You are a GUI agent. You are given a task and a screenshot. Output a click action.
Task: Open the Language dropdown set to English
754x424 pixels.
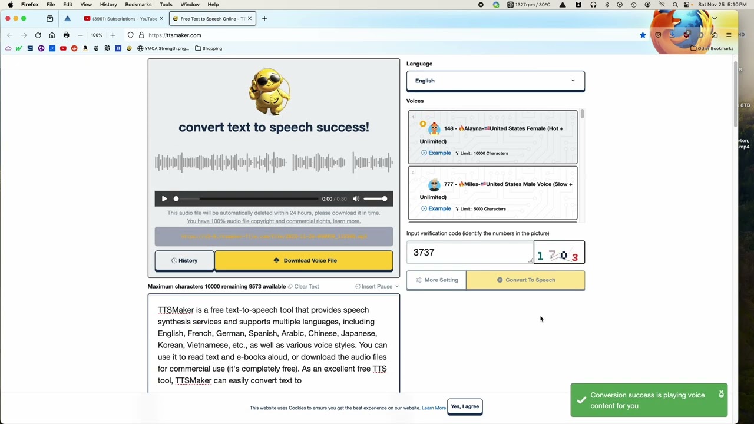coord(495,81)
